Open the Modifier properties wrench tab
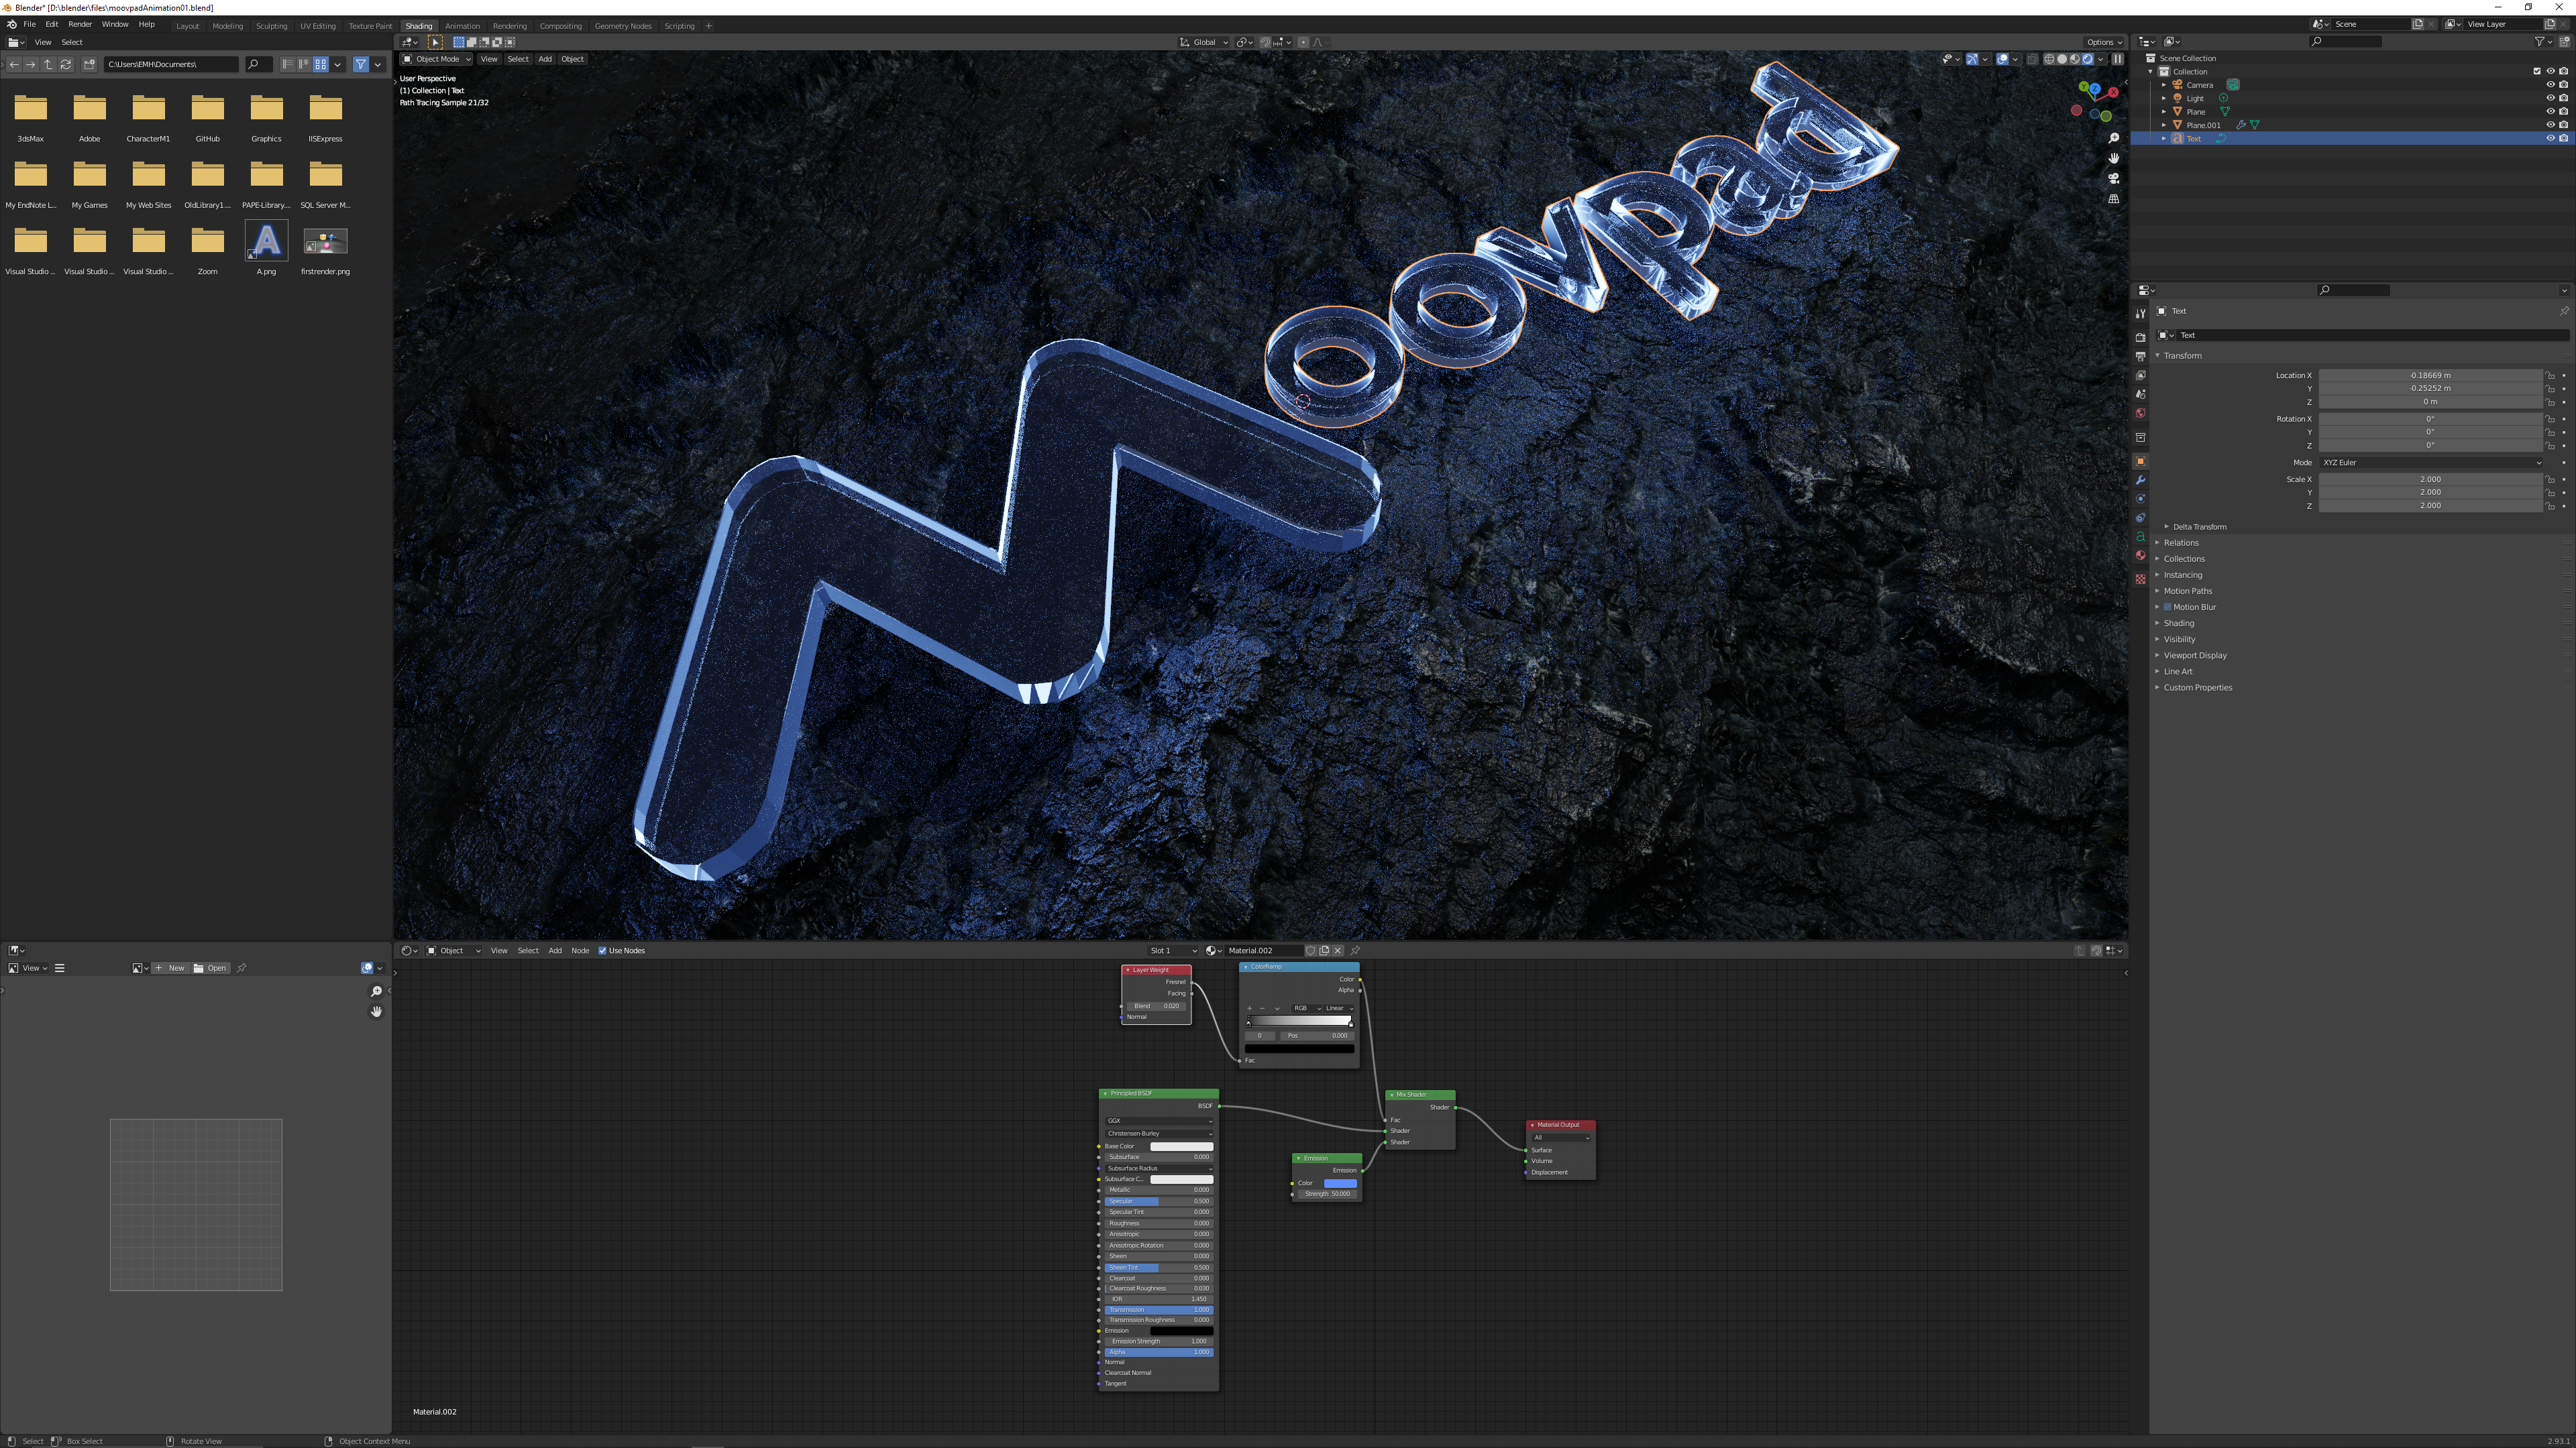This screenshot has width=2576, height=1448. click(2140, 480)
